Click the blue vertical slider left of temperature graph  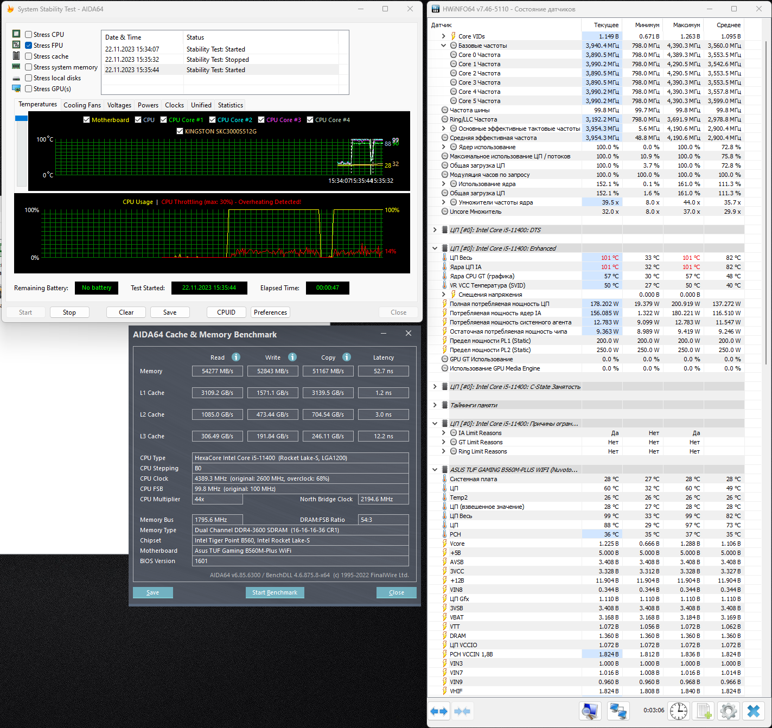point(21,118)
